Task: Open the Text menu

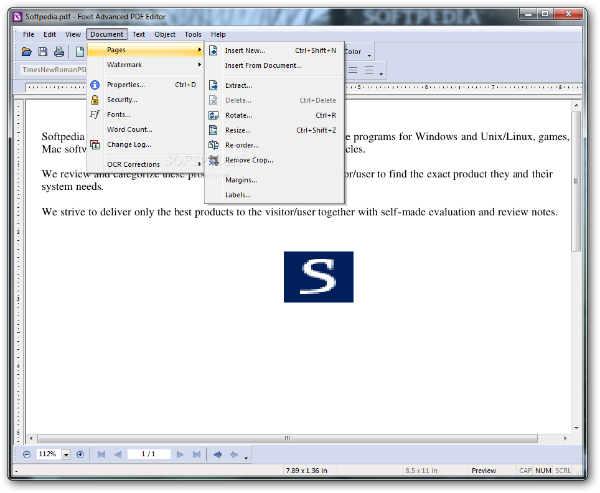Action: pos(139,34)
